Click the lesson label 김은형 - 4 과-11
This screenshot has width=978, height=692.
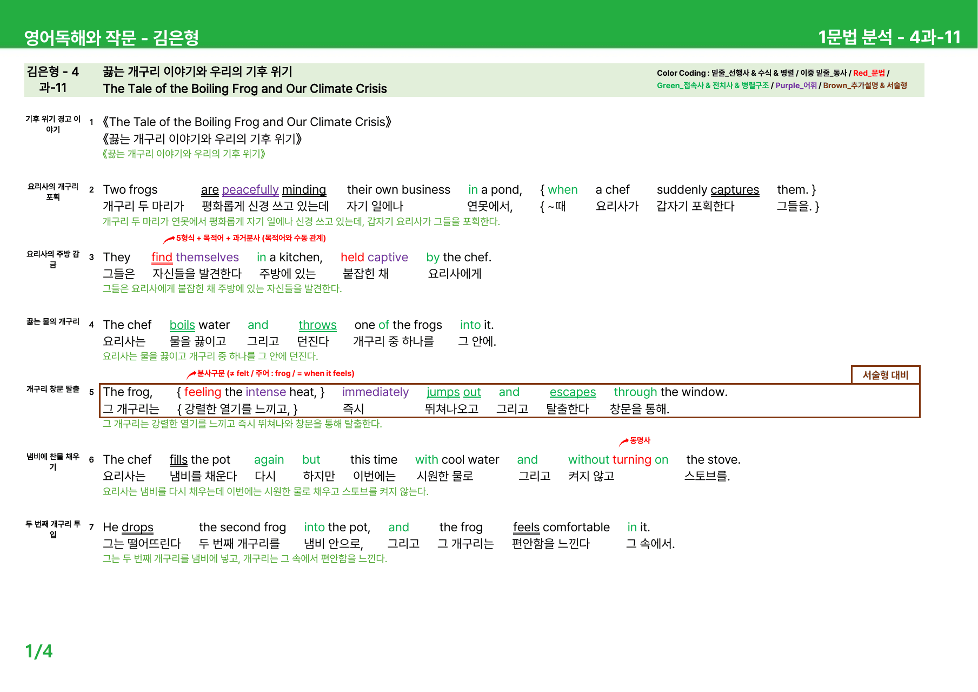(53, 80)
